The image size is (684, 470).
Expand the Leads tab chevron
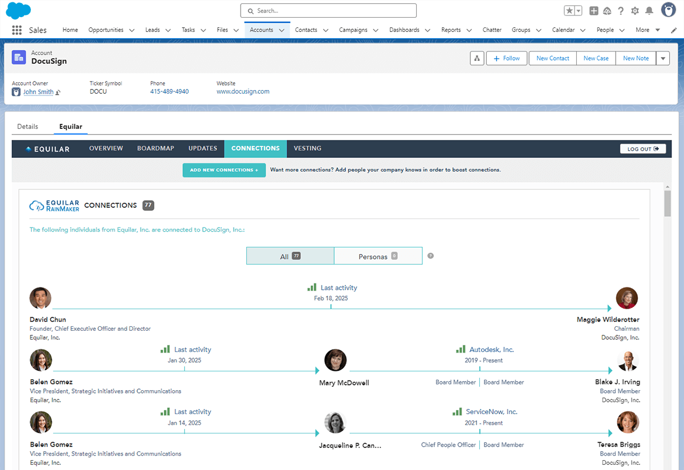(x=168, y=30)
